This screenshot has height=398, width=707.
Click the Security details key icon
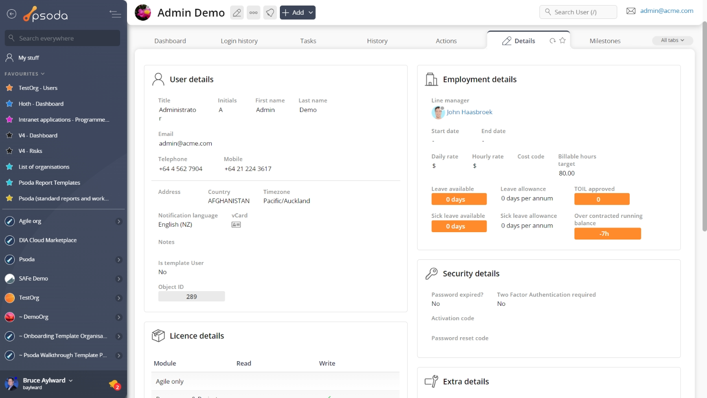(431, 274)
